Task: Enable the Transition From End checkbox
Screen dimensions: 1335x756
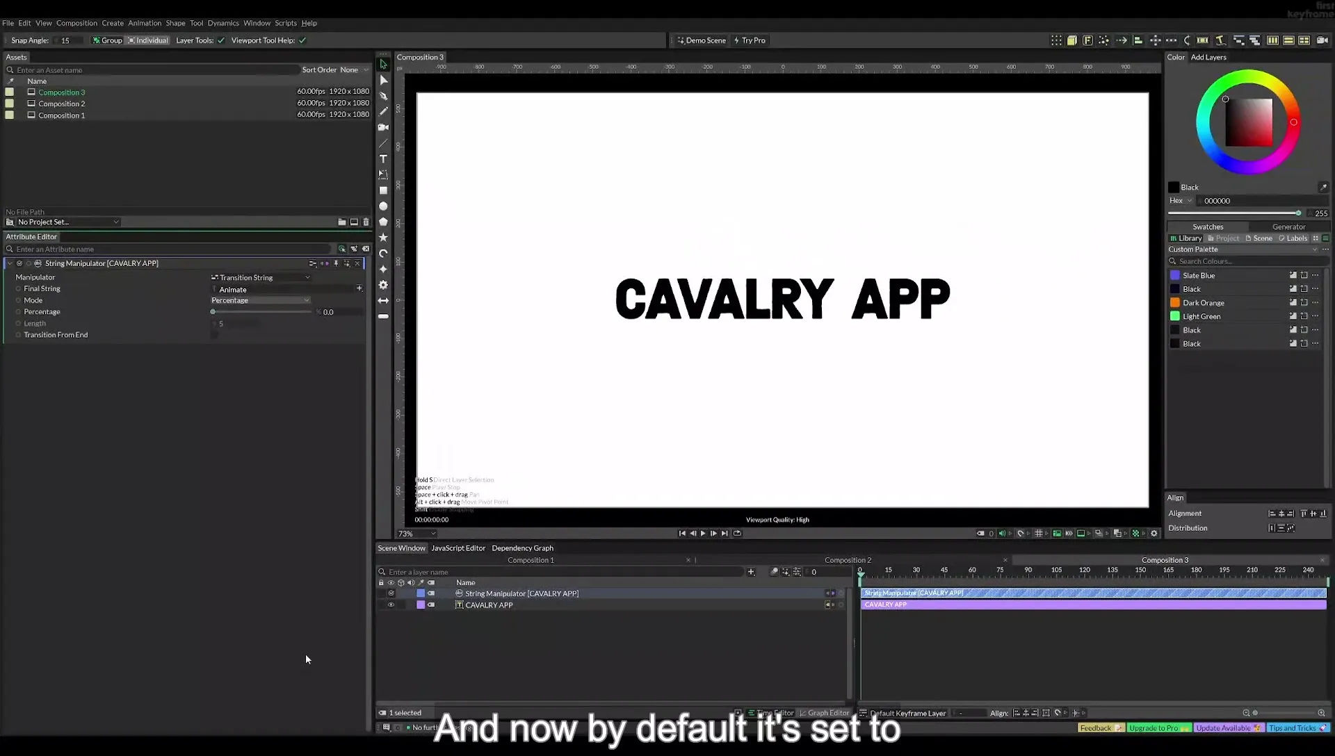Action: [x=214, y=335]
